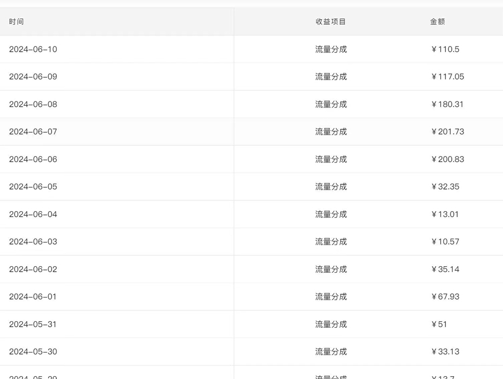Select the 2024-06-09 date row
This screenshot has height=379, width=503.
[33, 77]
